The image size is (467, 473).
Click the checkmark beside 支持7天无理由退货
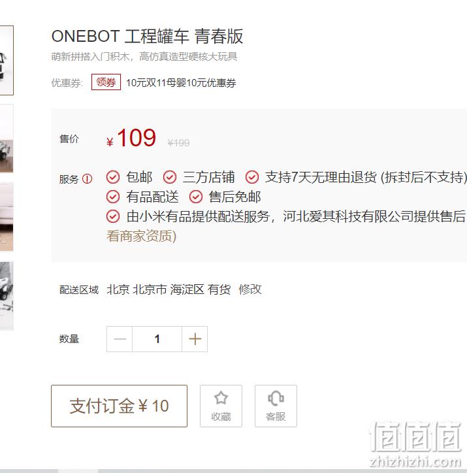pyautogui.click(x=252, y=177)
